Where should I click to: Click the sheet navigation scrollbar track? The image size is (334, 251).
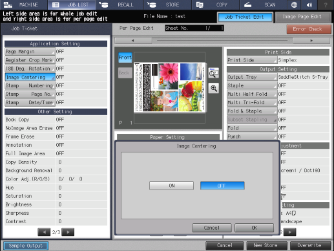(222, 41)
